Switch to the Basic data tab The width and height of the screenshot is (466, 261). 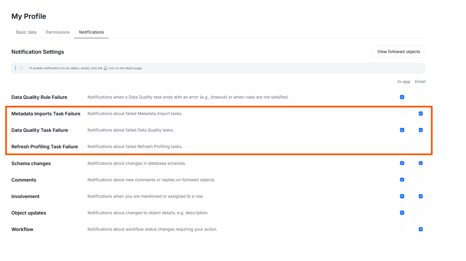(x=26, y=32)
